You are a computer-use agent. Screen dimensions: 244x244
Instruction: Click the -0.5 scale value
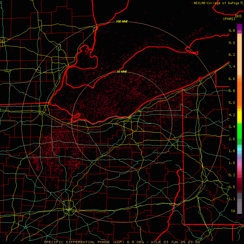(231, 187)
